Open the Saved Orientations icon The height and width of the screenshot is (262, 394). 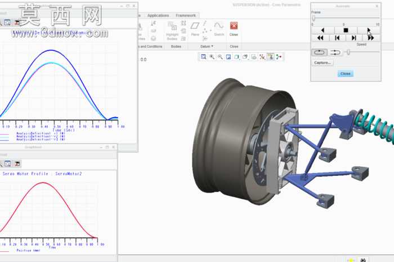coord(245,57)
